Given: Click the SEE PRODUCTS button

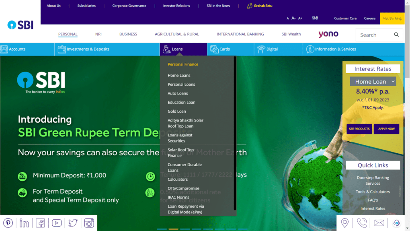Looking at the screenshot, I should click(x=359, y=129).
